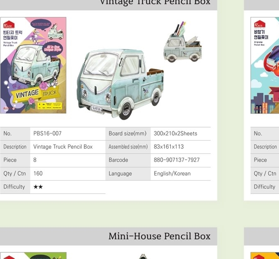Select the barcode 880-907137-7927
279x259 pixels.
tap(176, 160)
